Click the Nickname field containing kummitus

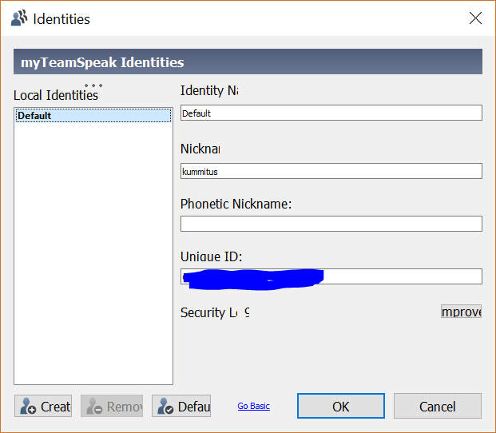pos(331,171)
